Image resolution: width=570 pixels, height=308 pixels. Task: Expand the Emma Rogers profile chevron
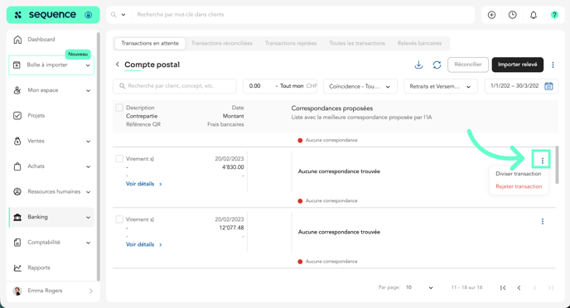(90, 291)
